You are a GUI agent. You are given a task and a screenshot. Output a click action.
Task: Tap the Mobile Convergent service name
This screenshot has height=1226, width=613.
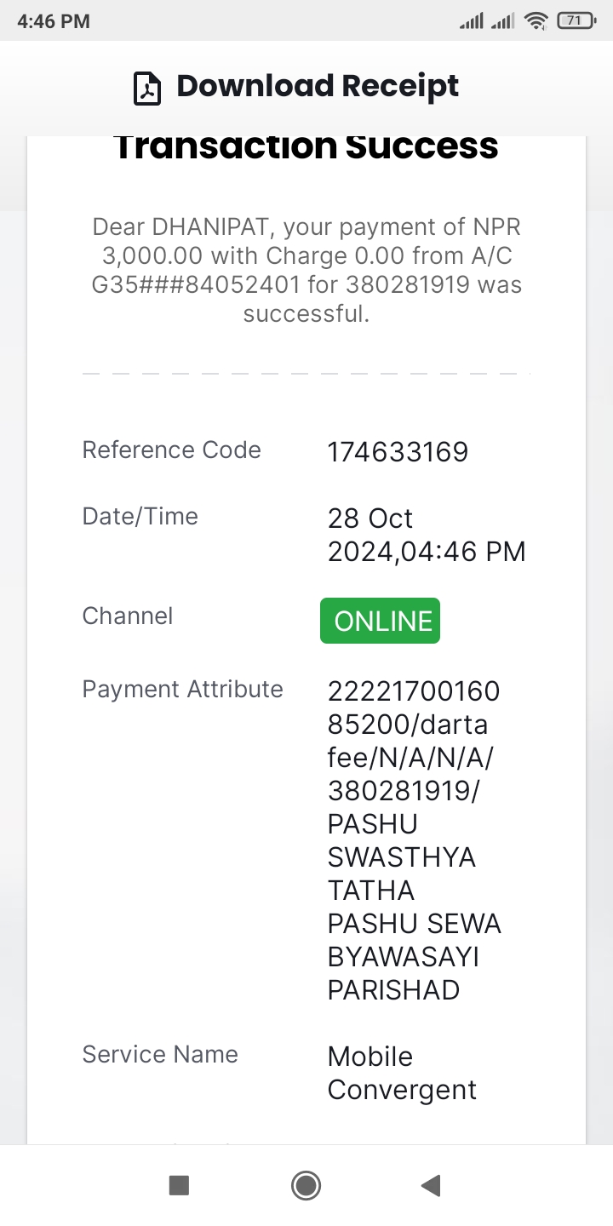[402, 1073]
